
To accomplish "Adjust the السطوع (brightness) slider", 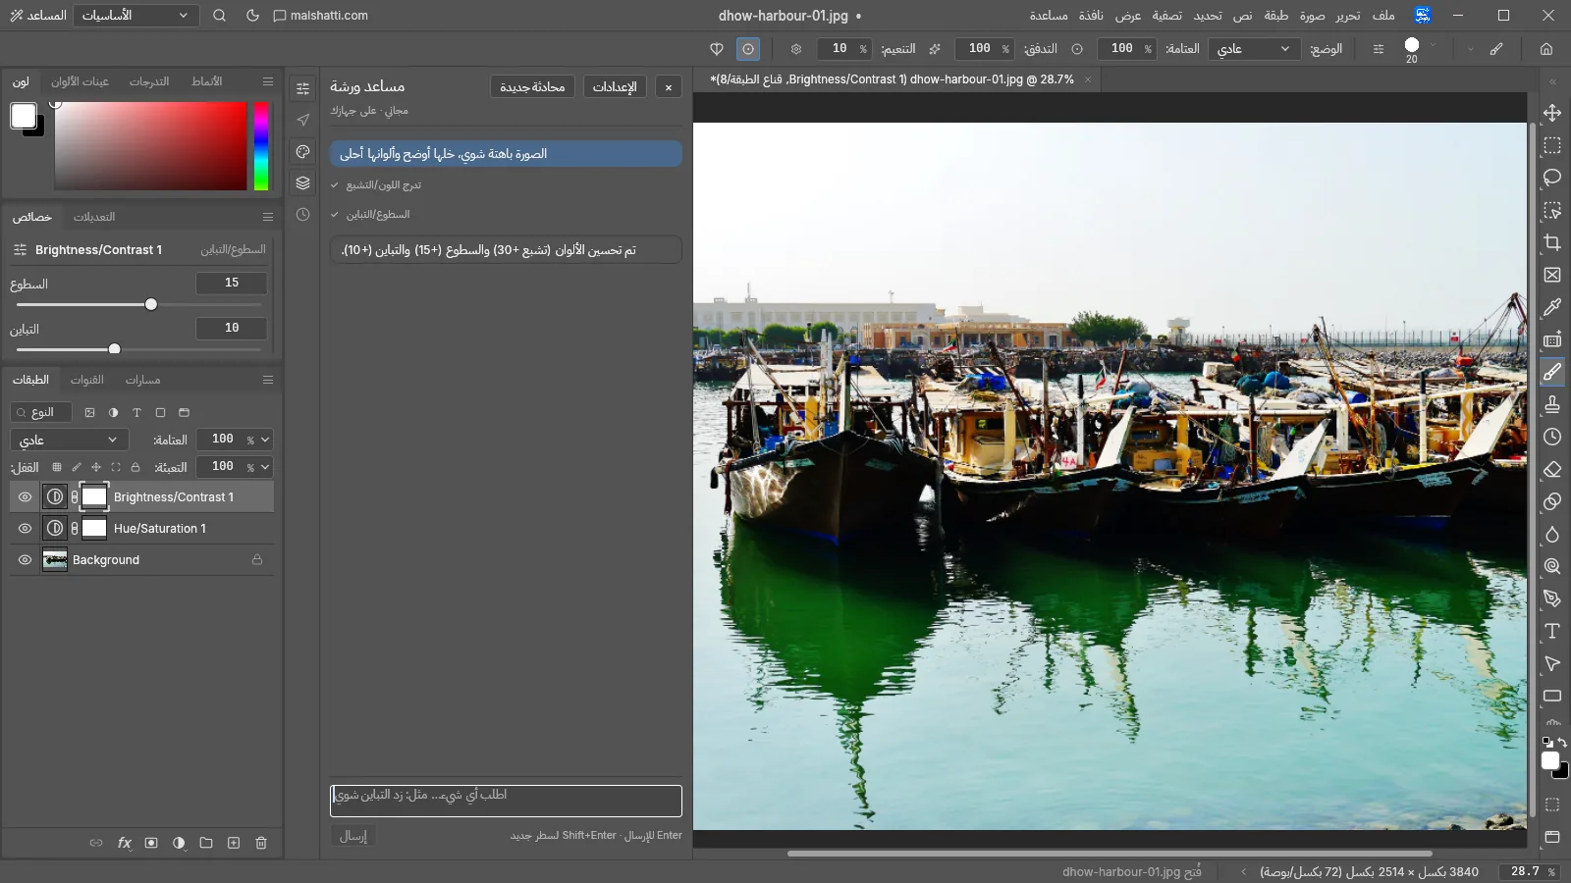I will click(x=138, y=305).
